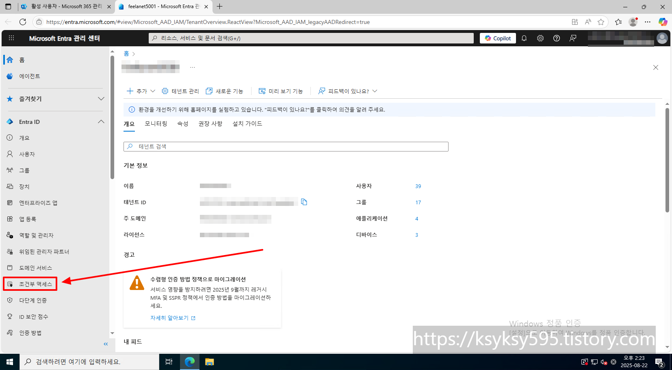This screenshot has width=672, height=370.
Task: Collapse the Entra ID section chevron
Action: [x=101, y=122]
